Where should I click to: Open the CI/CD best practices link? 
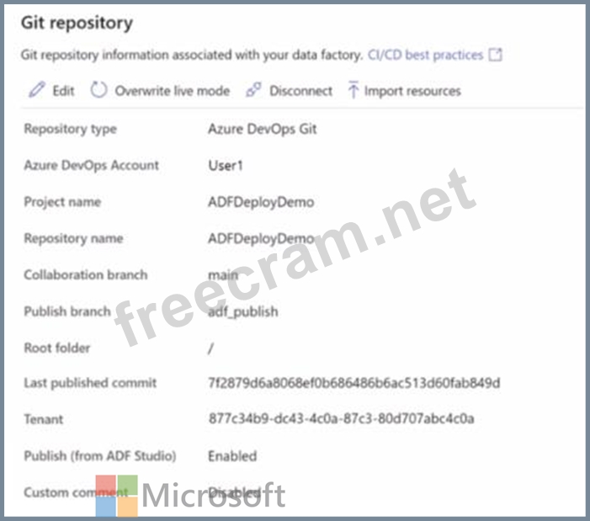[425, 56]
